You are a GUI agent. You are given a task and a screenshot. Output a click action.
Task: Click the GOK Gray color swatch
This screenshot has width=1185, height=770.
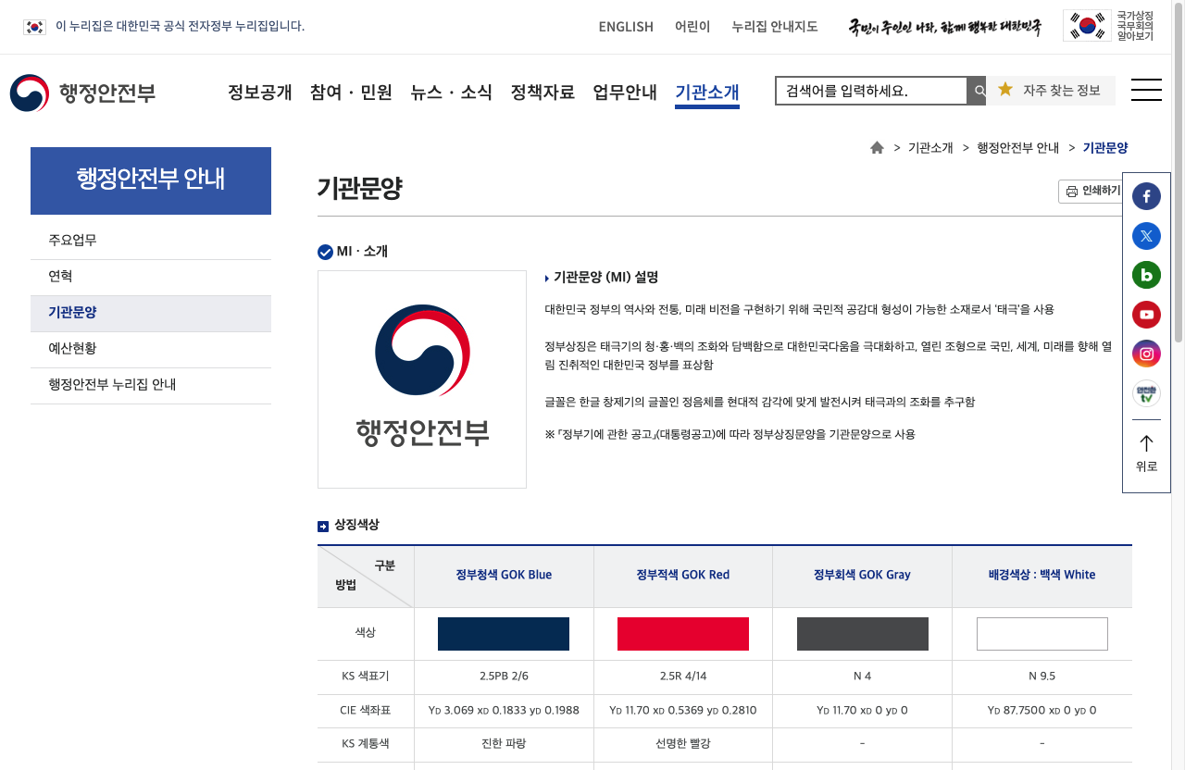[863, 634]
